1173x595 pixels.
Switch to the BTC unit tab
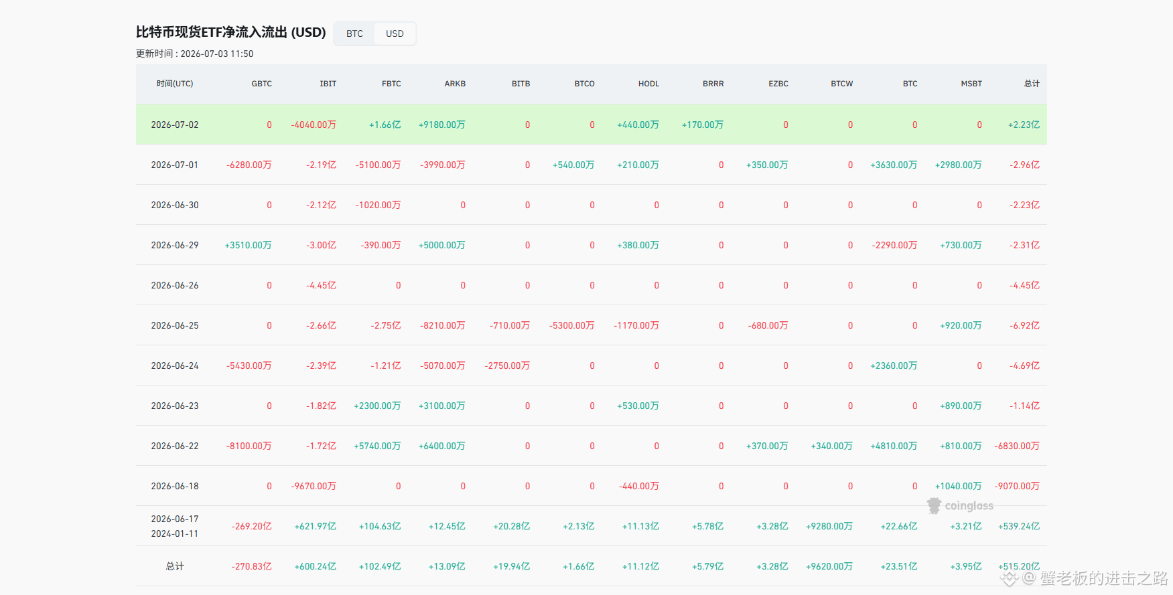pos(354,33)
